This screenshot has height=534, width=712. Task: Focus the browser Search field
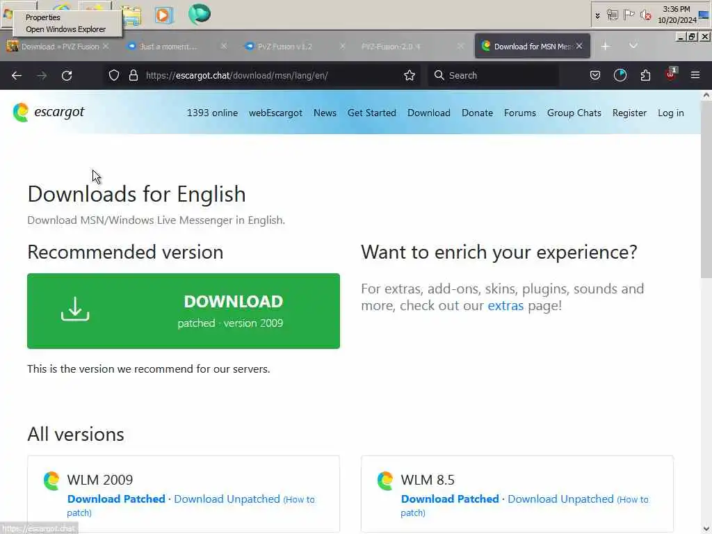[493, 75]
